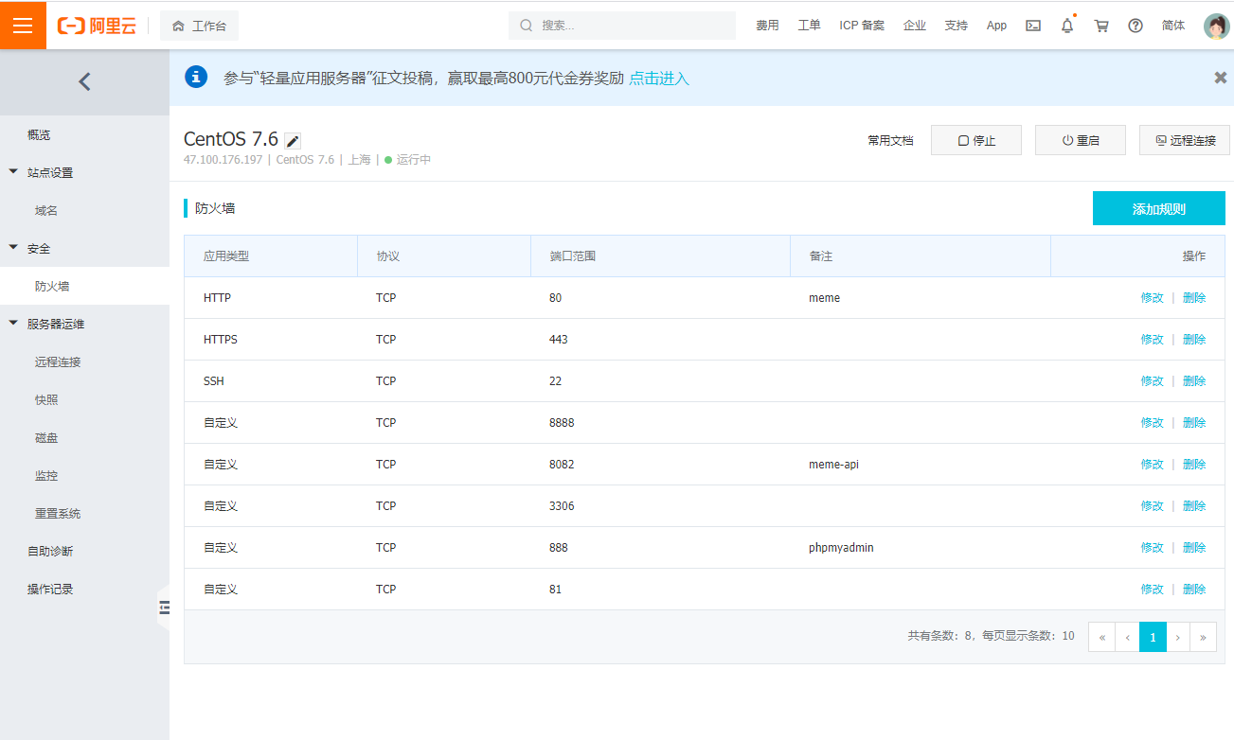Go back using sidebar chevron arrow

coord(84,81)
